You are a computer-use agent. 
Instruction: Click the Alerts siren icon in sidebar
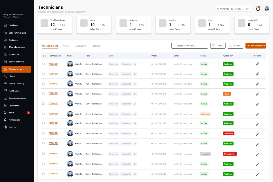[x=5, y=113]
